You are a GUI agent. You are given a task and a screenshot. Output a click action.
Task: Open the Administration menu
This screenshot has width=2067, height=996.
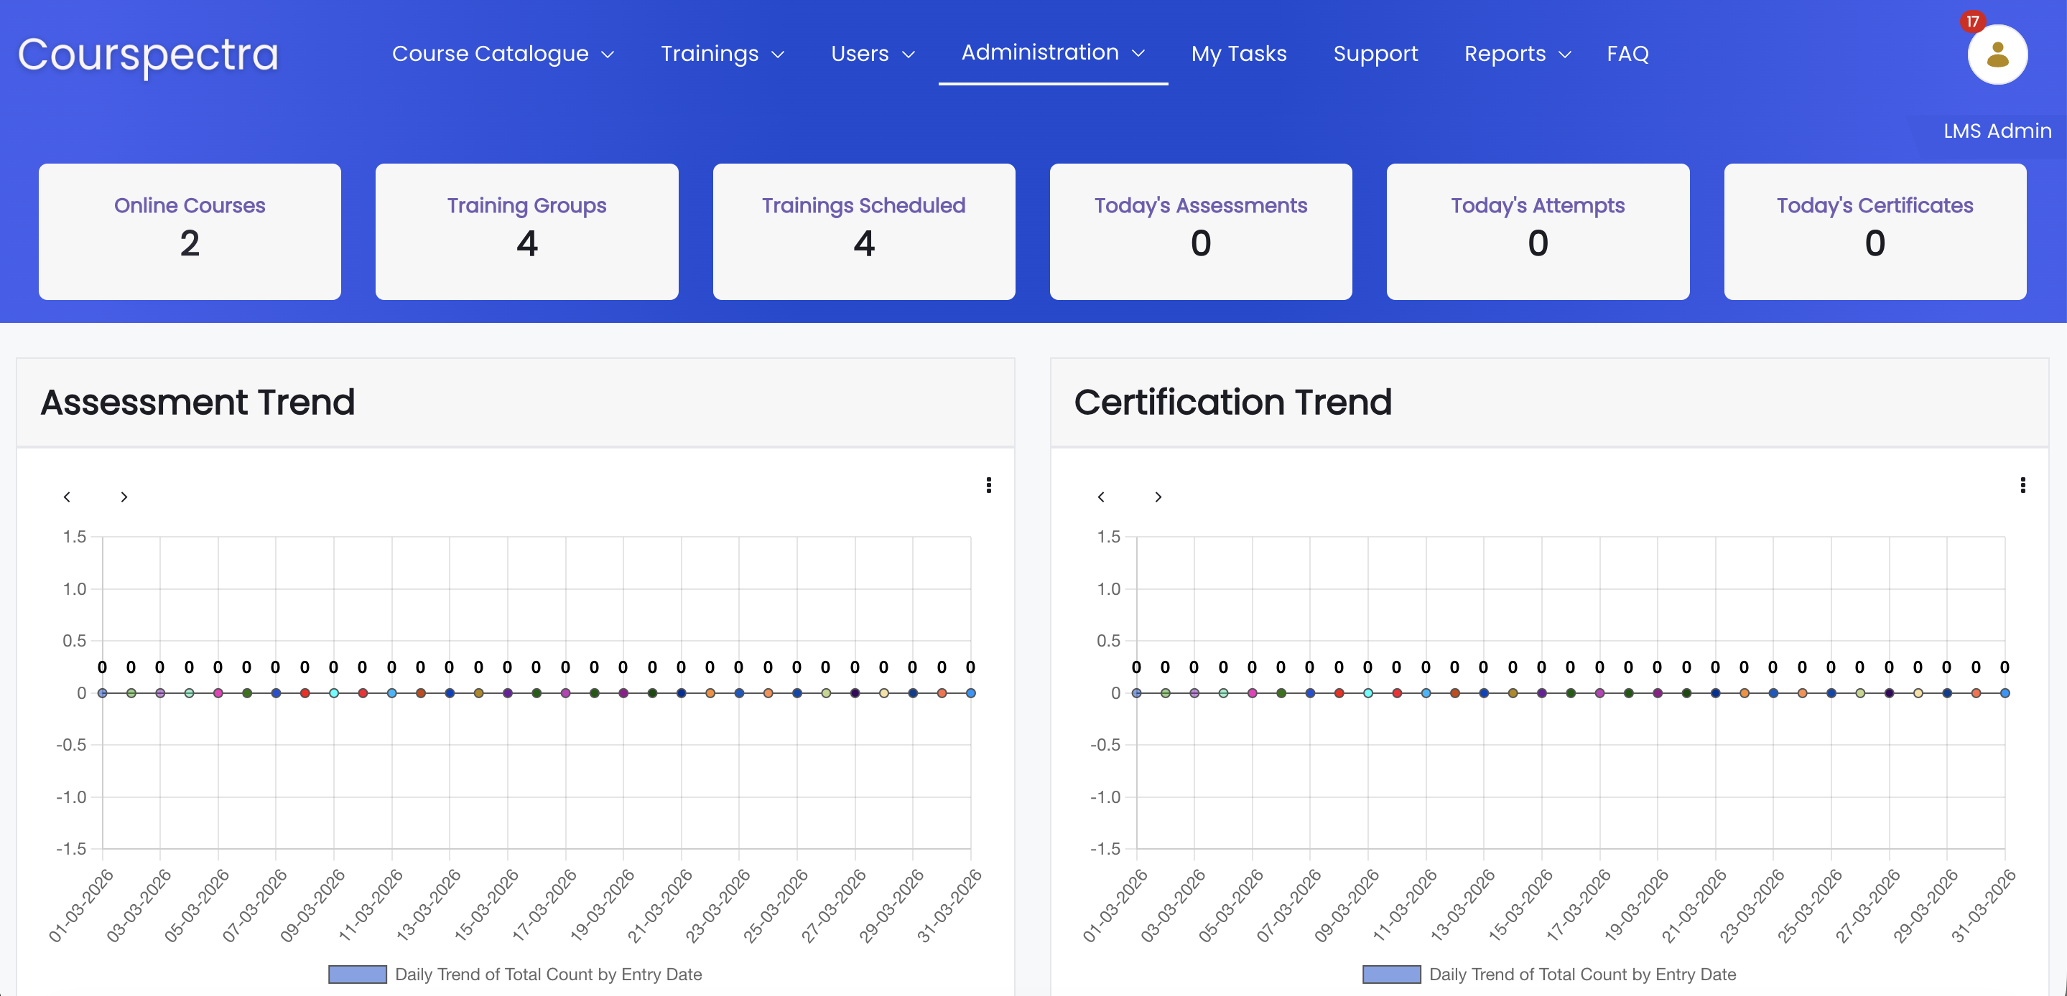pos(1052,53)
